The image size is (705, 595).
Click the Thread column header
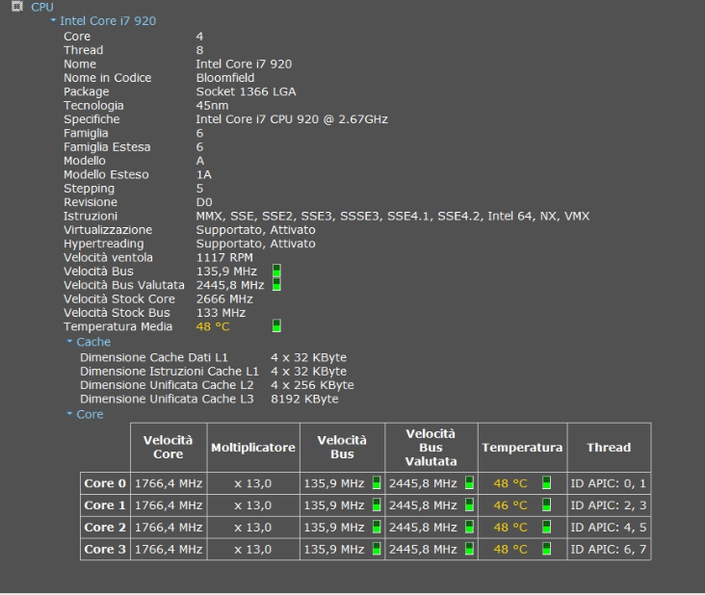coord(609,447)
